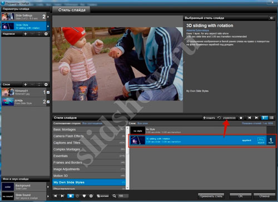This screenshot has height=202, width=278.
Task: Click the magnifier zoom icon
Action: coord(115,196)
